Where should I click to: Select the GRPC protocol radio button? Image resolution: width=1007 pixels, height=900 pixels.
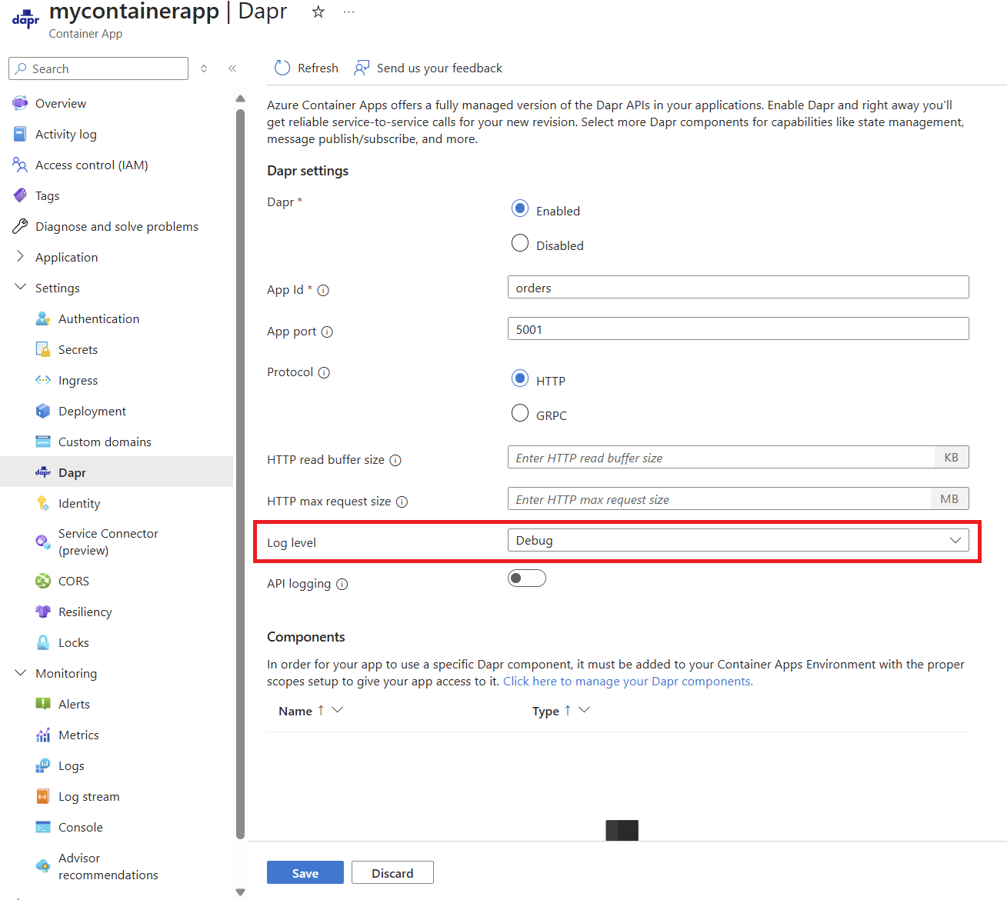[520, 413]
